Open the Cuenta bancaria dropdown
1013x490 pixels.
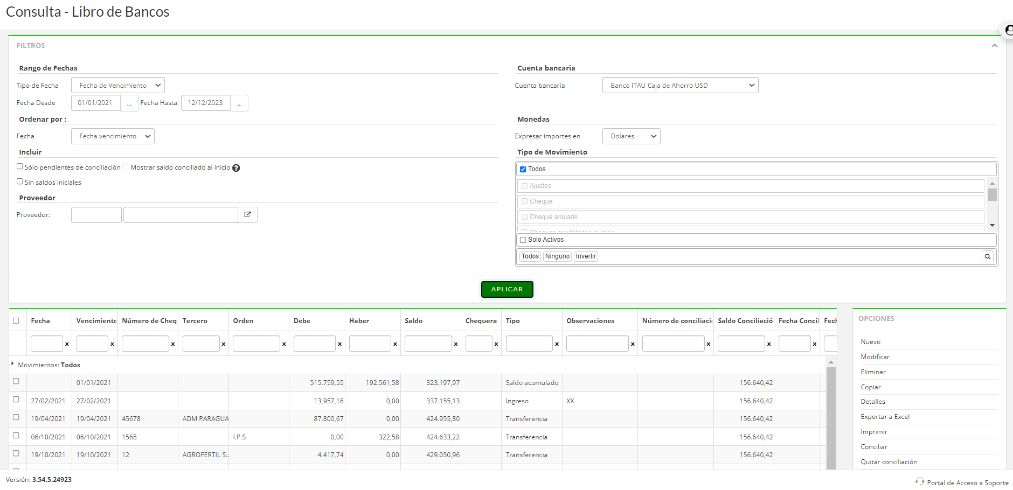681,86
